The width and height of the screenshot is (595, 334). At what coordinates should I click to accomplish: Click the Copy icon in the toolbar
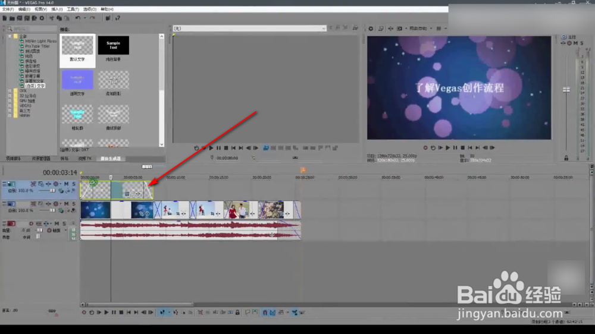coord(59,18)
